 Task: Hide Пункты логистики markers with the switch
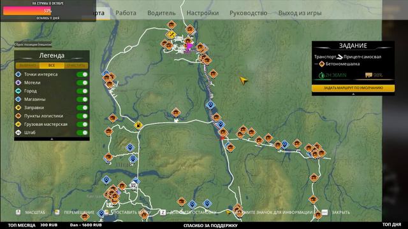click(82, 116)
